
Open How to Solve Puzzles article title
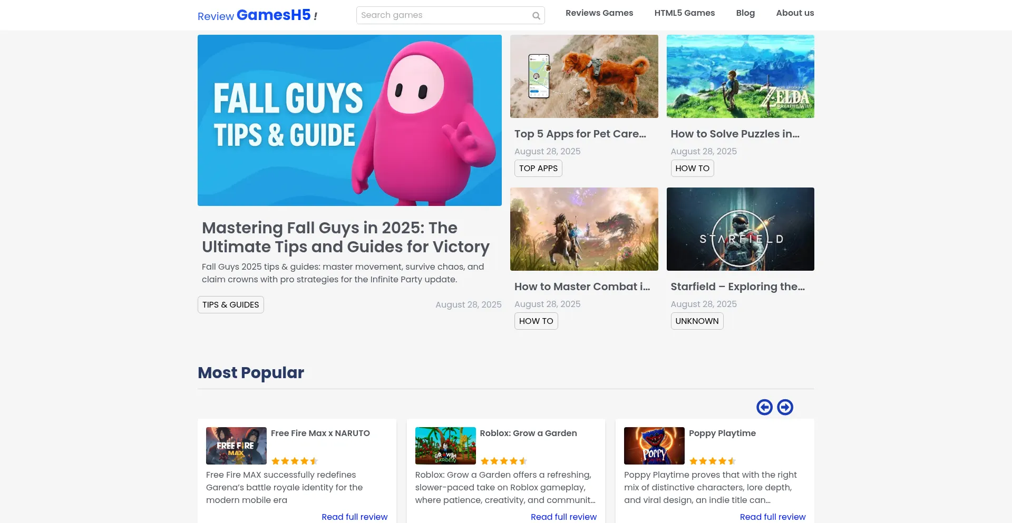(x=735, y=134)
